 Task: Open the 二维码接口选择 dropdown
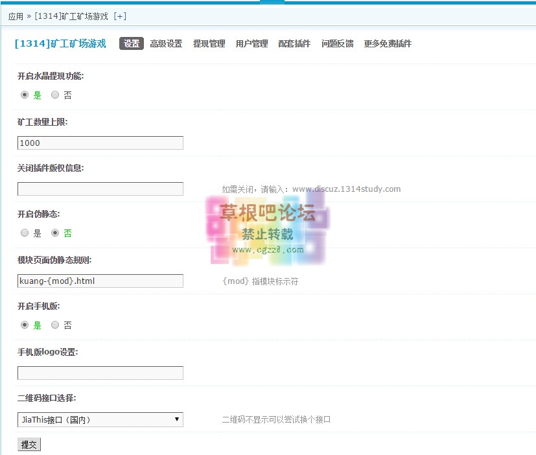pyautogui.click(x=100, y=420)
